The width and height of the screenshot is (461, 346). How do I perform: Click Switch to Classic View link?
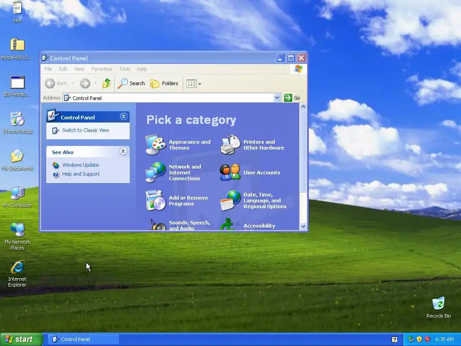tap(86, 130)
